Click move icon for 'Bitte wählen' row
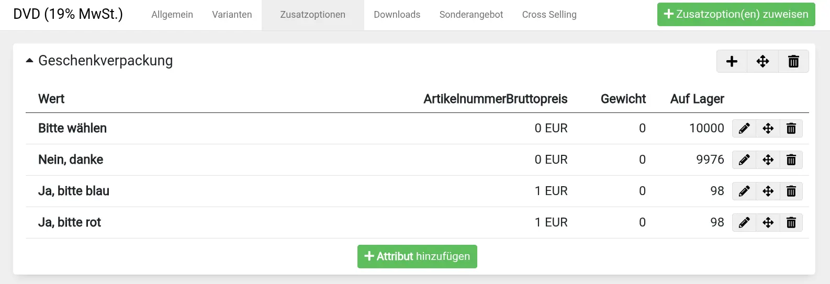Image resolution: width=830 pixels, height=284 pixels. click(x=768, y=128)
